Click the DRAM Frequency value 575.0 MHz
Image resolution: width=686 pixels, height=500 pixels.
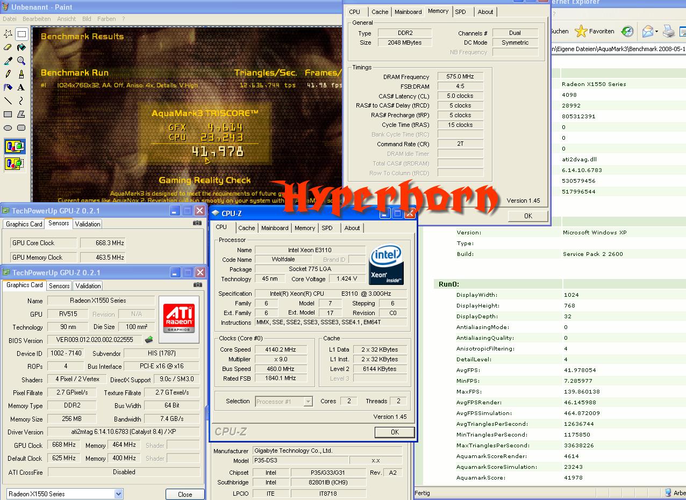point(460,77)
